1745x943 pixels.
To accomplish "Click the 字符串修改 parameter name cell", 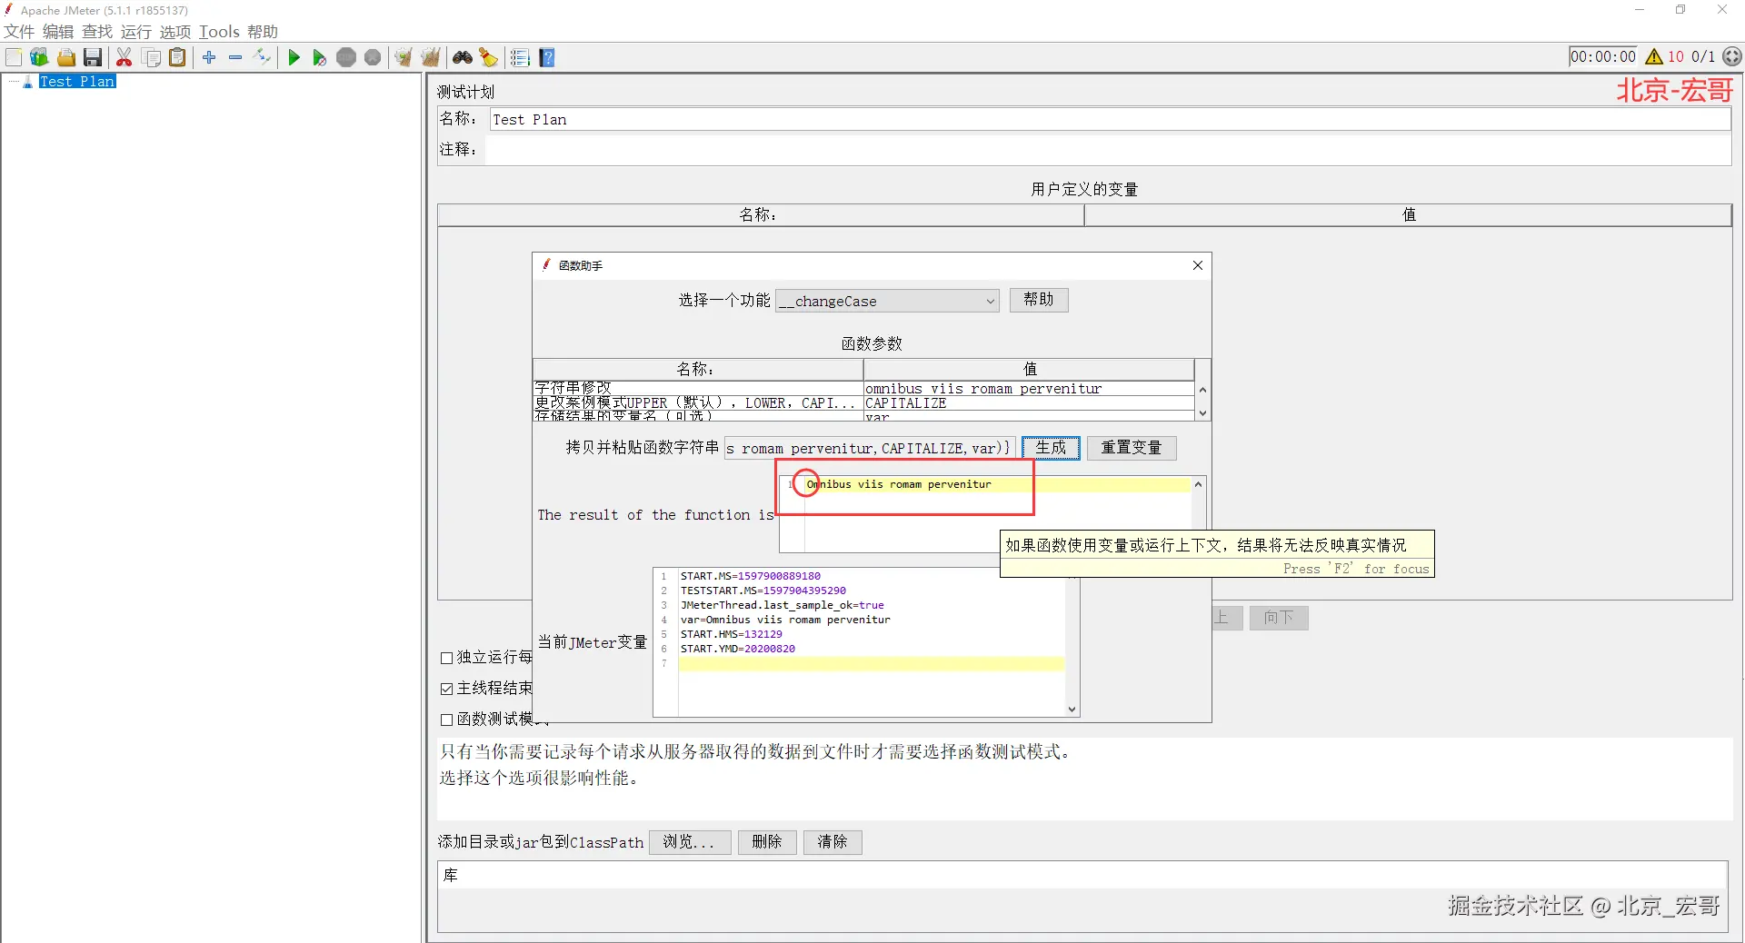I will click(698, 388).
